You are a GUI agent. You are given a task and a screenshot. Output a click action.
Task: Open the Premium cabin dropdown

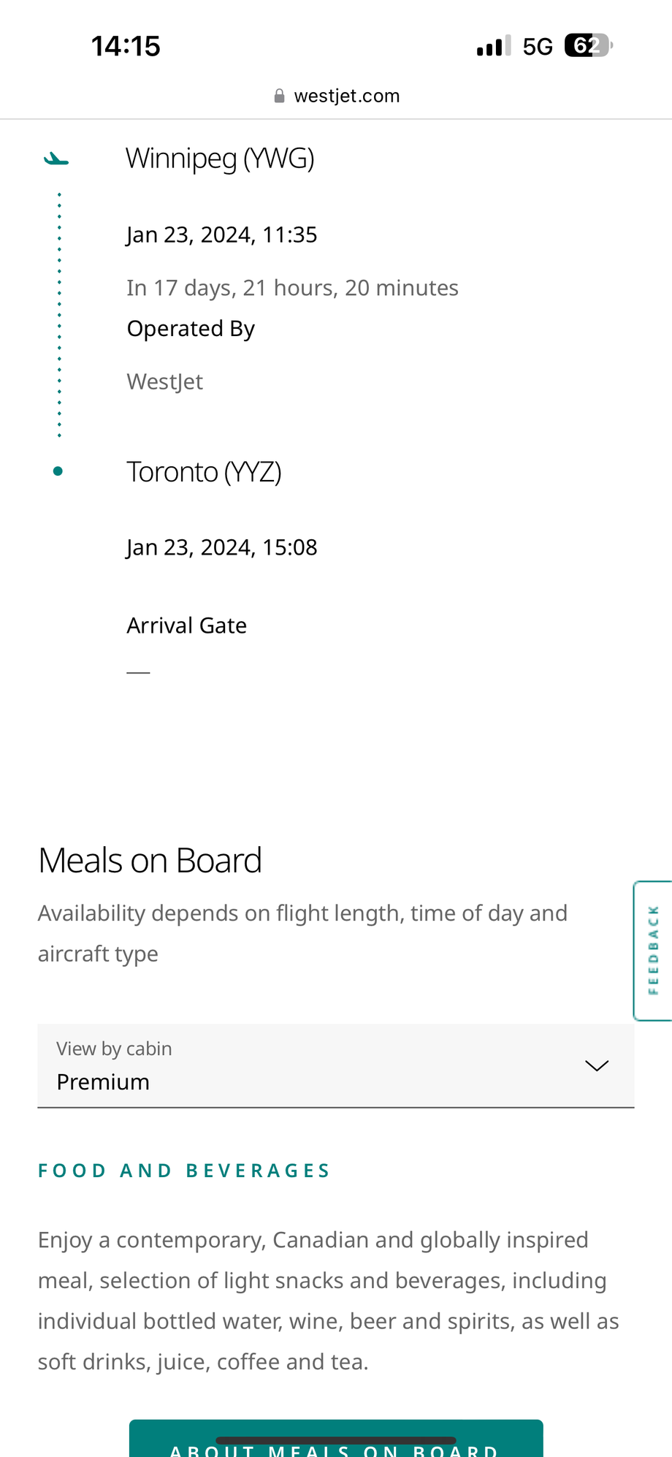[336, 1066]
